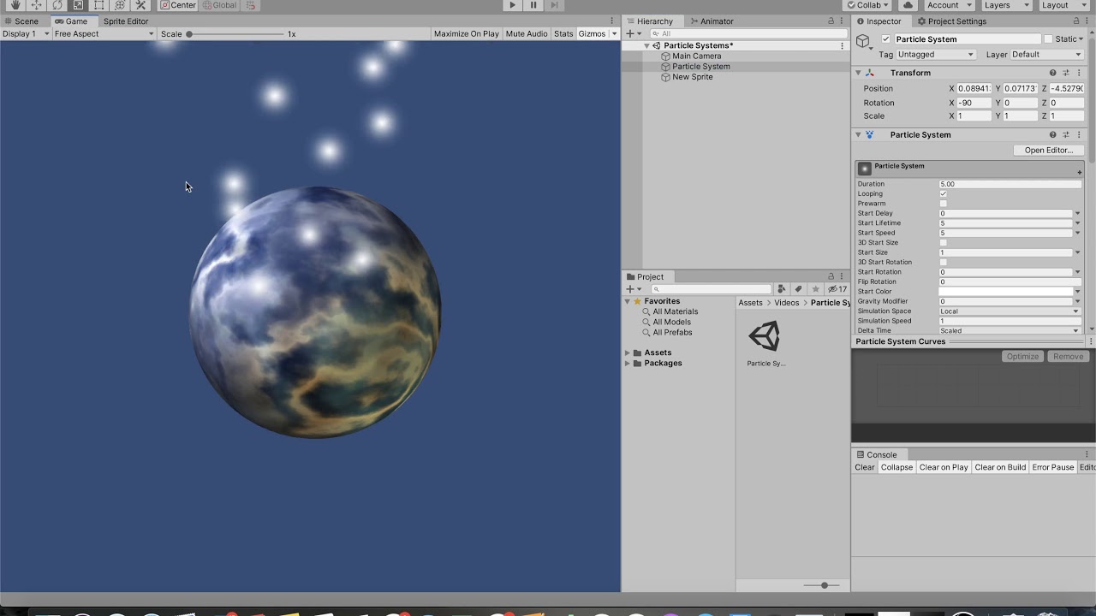Screen dimensions: 1096x616
Task: Enable the Static checkbox
Action: click(1048, 39)
